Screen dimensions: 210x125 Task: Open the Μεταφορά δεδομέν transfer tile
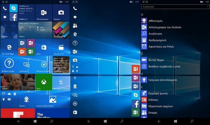pos(61,82)
